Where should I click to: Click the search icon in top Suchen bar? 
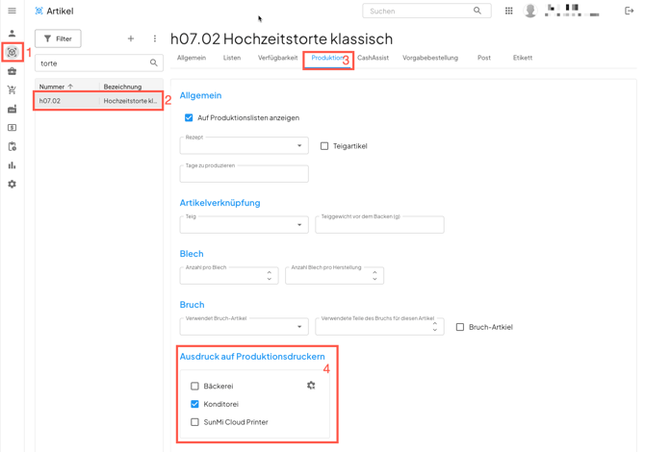pyautogui.click(x=477, y=11)
